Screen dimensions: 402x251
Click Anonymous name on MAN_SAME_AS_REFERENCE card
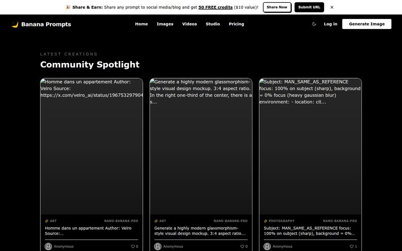(282, 247)
